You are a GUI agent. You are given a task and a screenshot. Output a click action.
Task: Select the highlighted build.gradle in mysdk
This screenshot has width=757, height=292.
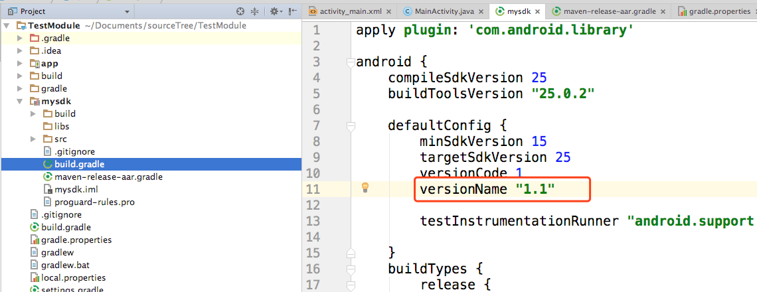coord(79,164)
